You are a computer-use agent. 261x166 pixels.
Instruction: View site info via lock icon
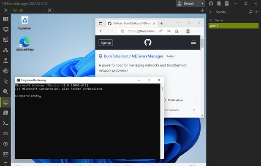coord(122,31)
